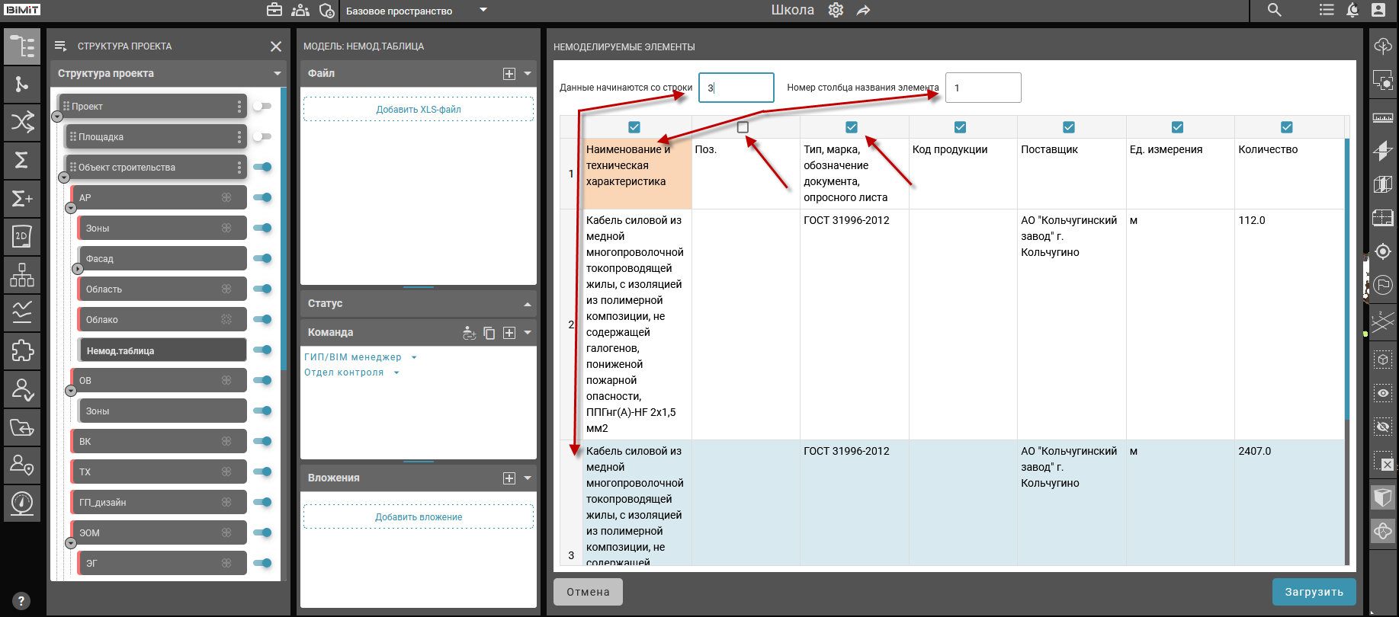
Task: Uncheck the Количество column checkbox
Action: tap(1287, 127)
